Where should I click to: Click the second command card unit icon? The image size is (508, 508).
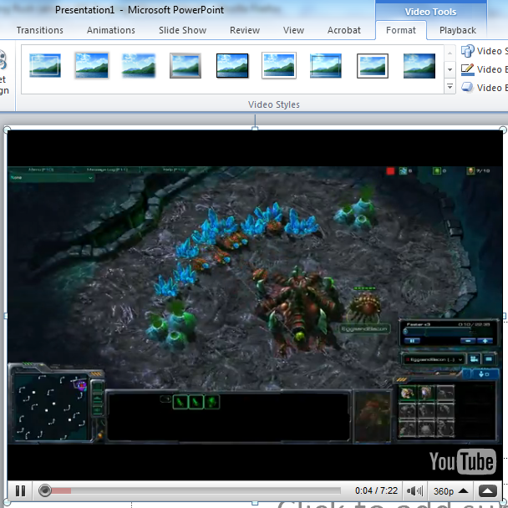click(426, 394)
